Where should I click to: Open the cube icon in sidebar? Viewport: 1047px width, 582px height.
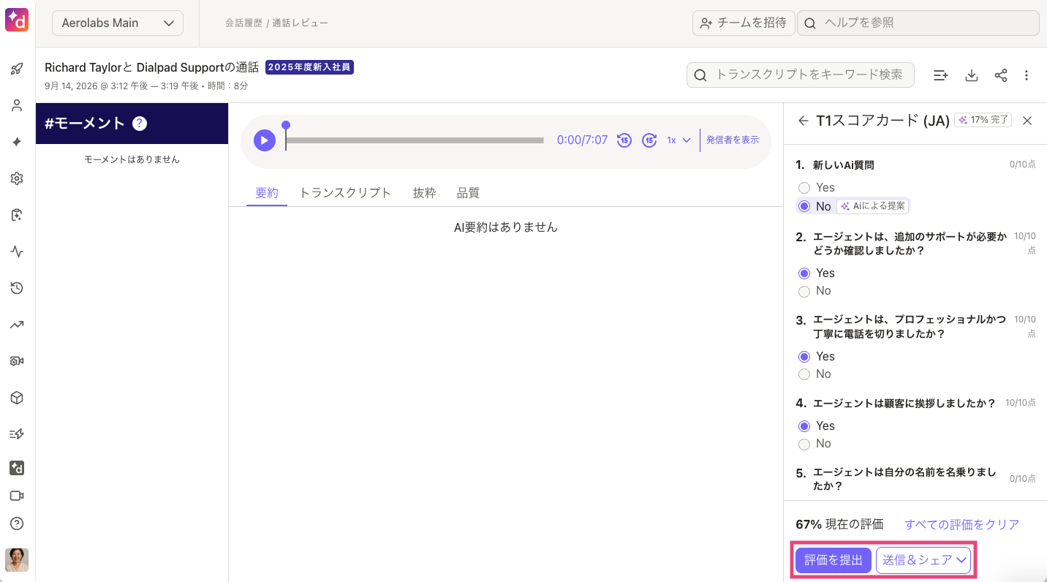pyautogui.click(x=17, y=398)
